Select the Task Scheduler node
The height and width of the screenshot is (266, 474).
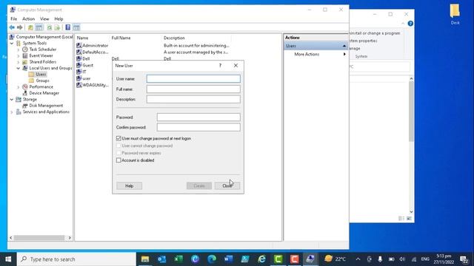click(x=43, y=50)
